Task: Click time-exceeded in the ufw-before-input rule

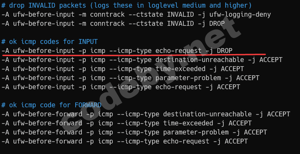Action: pyautogui.click(x=180, y=69)
